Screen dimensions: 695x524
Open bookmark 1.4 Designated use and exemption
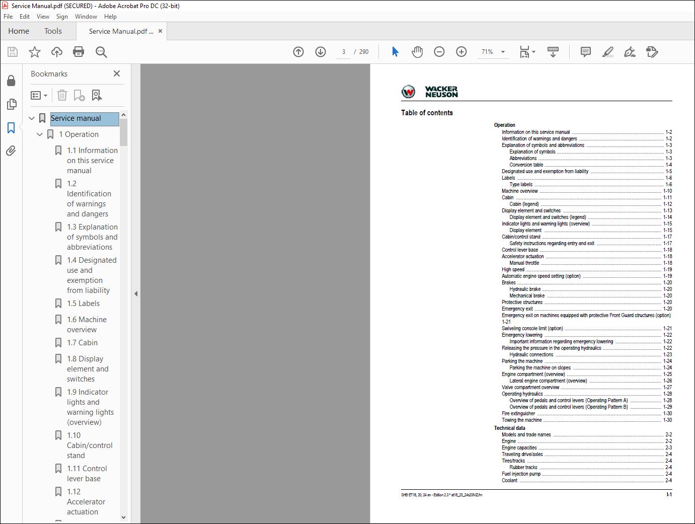(92, 275)
